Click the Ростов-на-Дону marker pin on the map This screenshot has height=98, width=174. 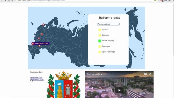coord(33,44)
